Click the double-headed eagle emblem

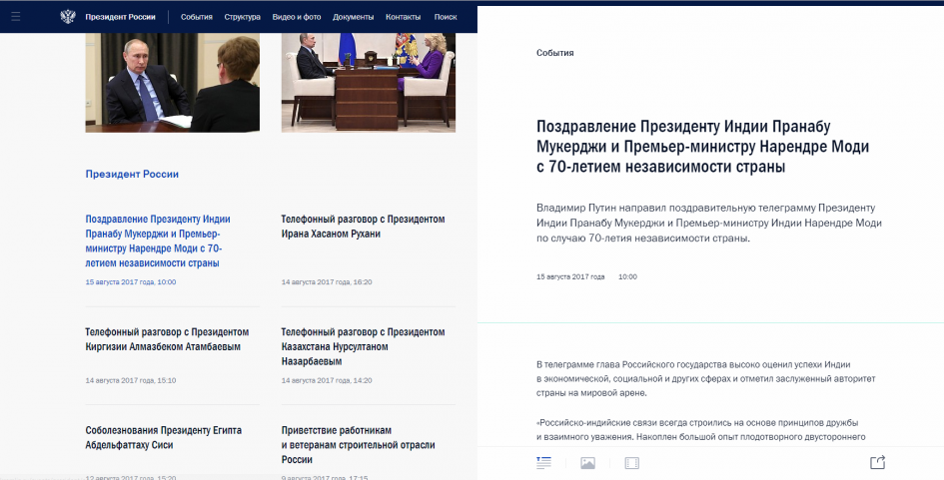pyautogui.click(x=67, y=17)
